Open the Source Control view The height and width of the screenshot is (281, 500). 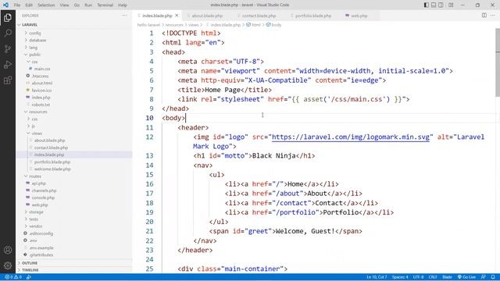8,48
